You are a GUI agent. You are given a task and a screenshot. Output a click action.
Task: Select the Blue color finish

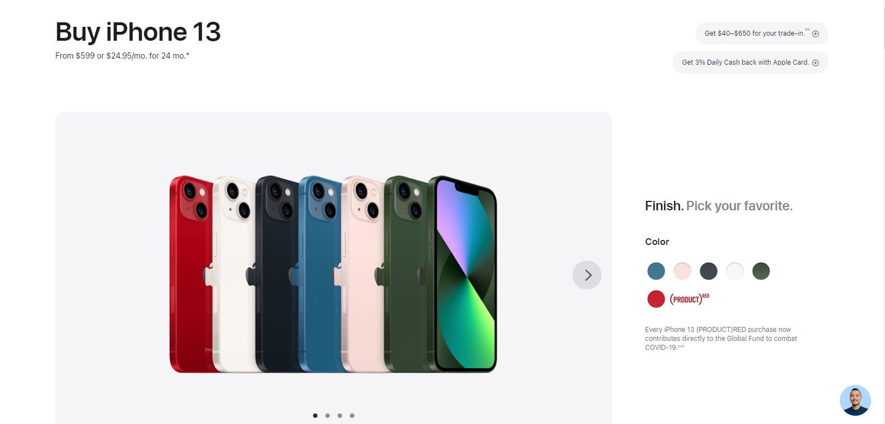click(656, 271)
